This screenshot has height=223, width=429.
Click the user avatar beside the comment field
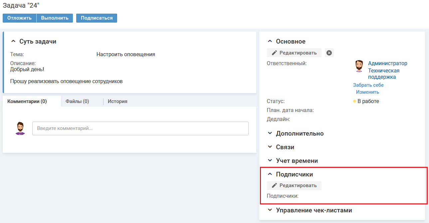pos(20,128)
